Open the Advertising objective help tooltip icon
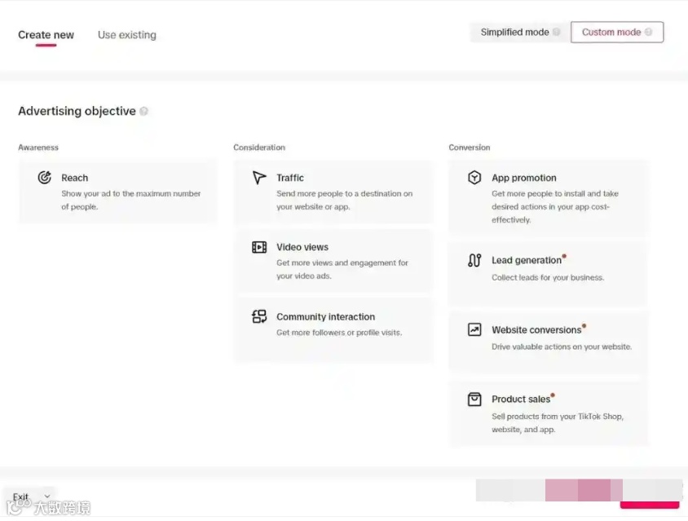688x521 pixels. coord(144,112)
